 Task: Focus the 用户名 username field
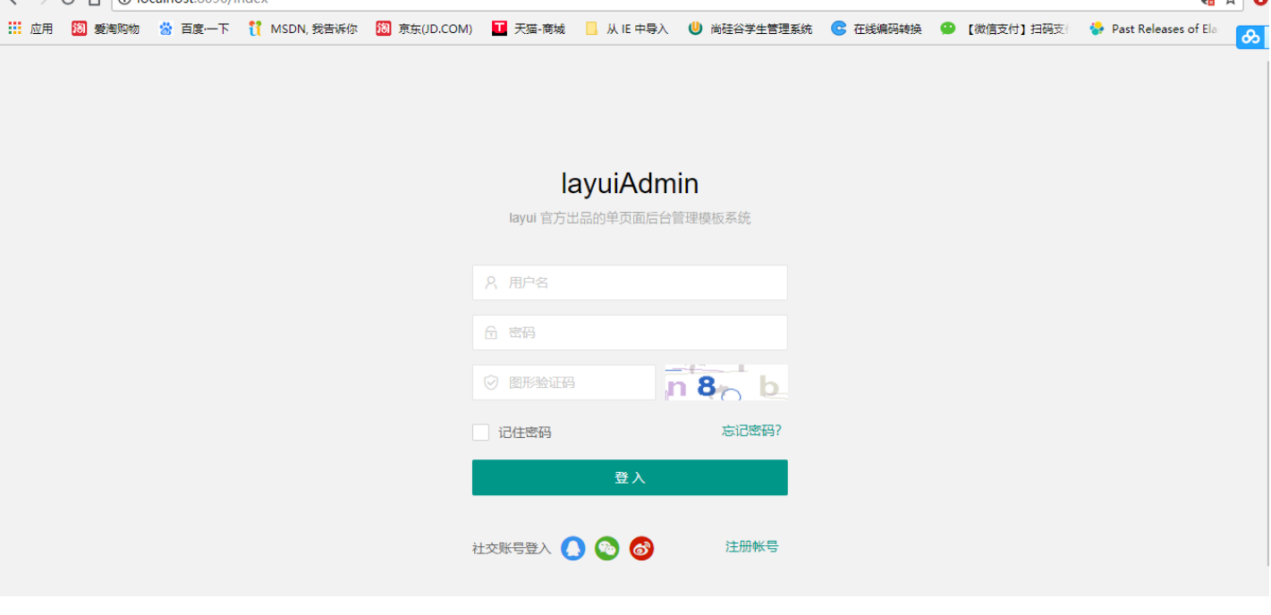point(630,282)
